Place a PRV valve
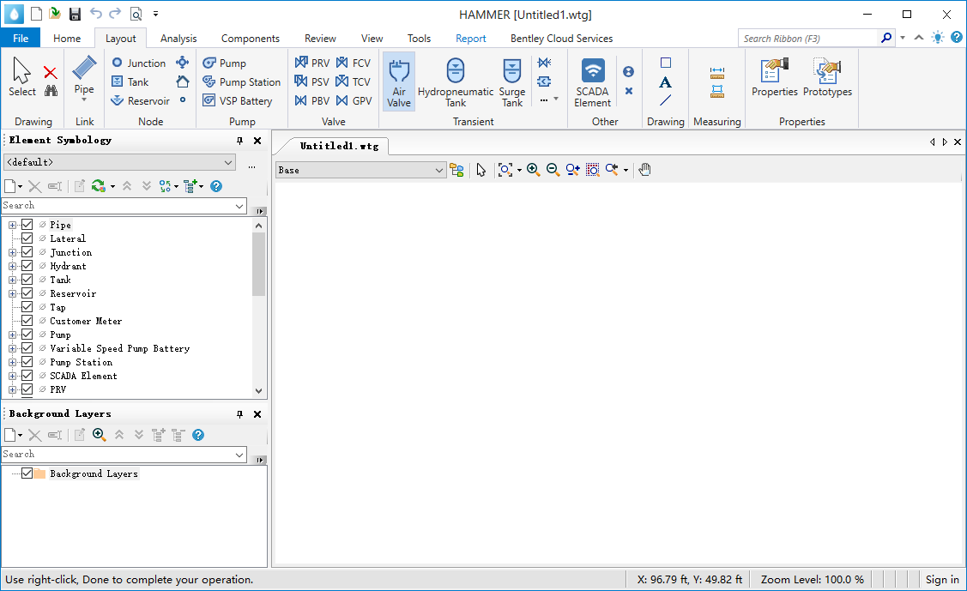967x591 pixels. 312,63
